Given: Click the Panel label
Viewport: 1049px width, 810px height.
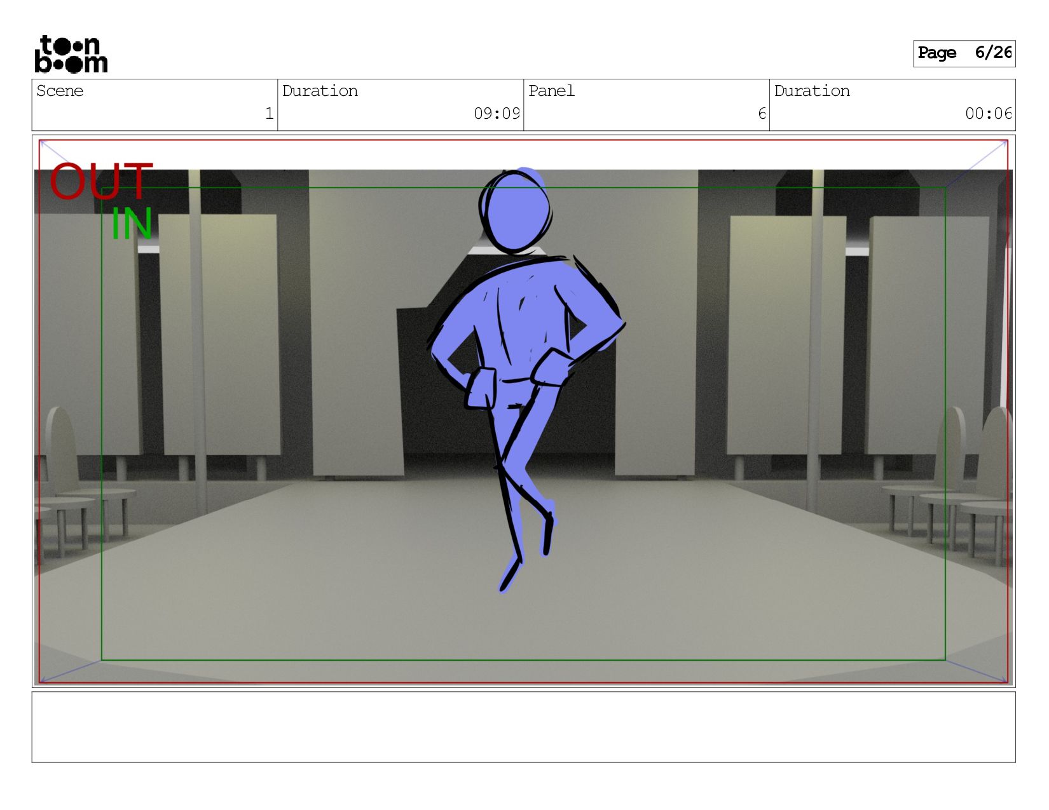Looking at the screenshot, I should pyautogui.click(x=551, y=91).
